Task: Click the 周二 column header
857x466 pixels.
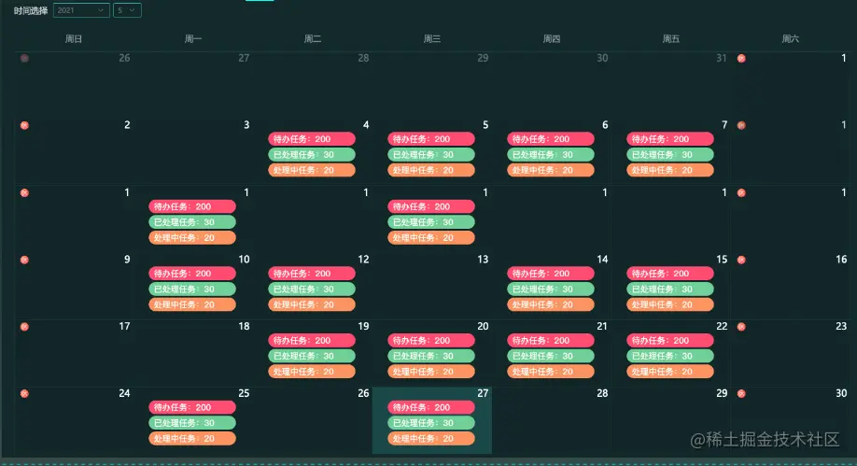Action: tap(313, 39)
